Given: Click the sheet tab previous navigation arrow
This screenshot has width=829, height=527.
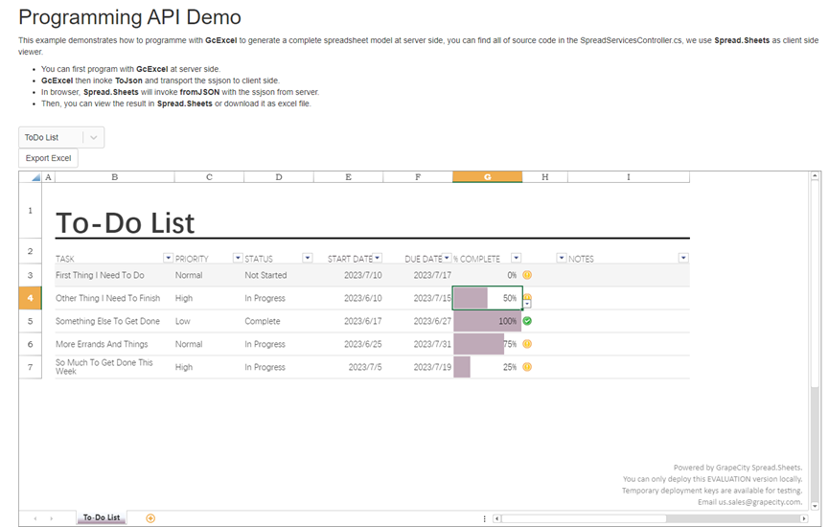Looking at the screenshot, I should click(35, 518).
